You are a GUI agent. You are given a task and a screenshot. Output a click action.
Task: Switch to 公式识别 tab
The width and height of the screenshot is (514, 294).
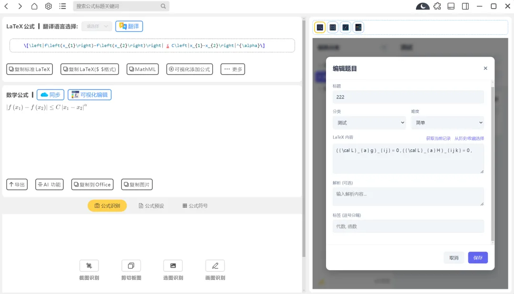point(107,206)
